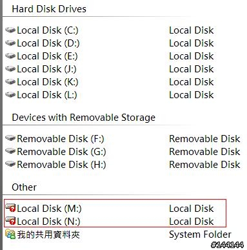247x250 pixels.
Task: Select the Removable Disk (H:) name label
Action: (x=61, y=165)
